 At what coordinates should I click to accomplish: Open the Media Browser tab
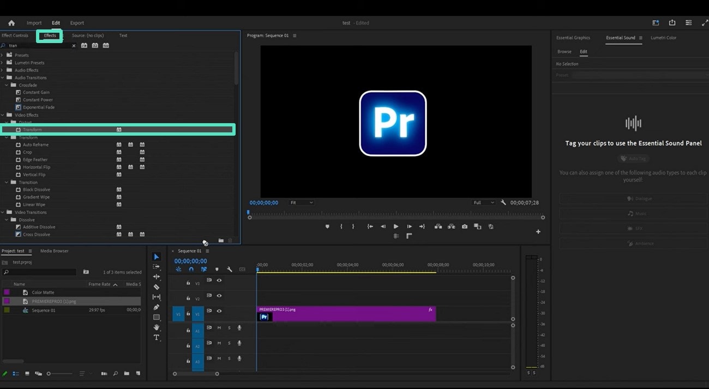coord(55,251)
